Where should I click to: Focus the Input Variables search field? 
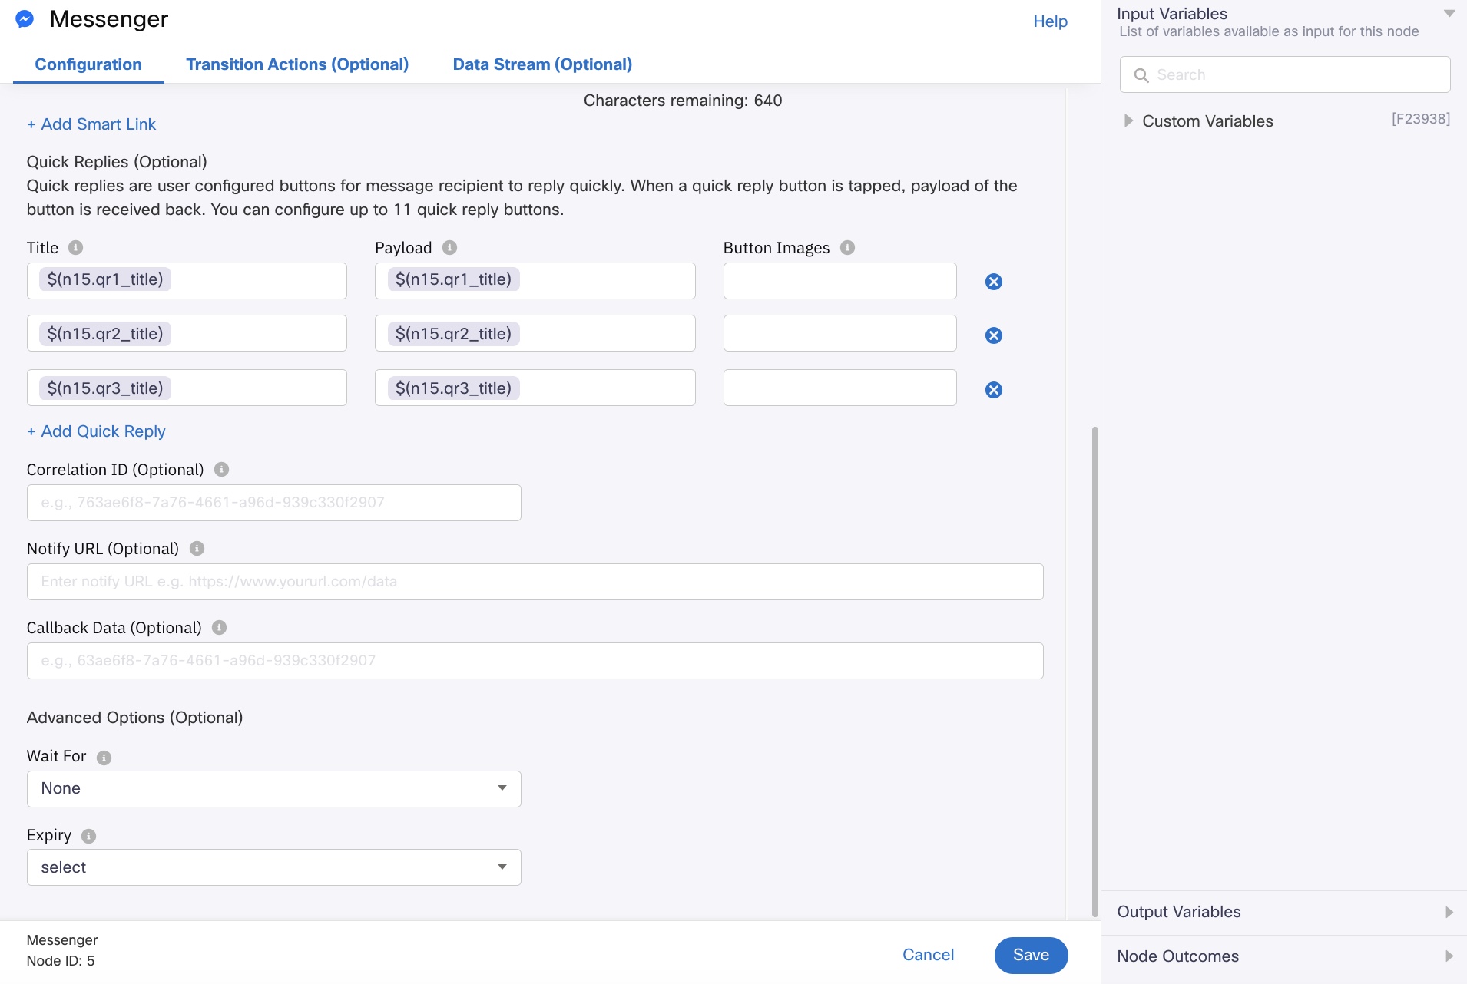1285,74
